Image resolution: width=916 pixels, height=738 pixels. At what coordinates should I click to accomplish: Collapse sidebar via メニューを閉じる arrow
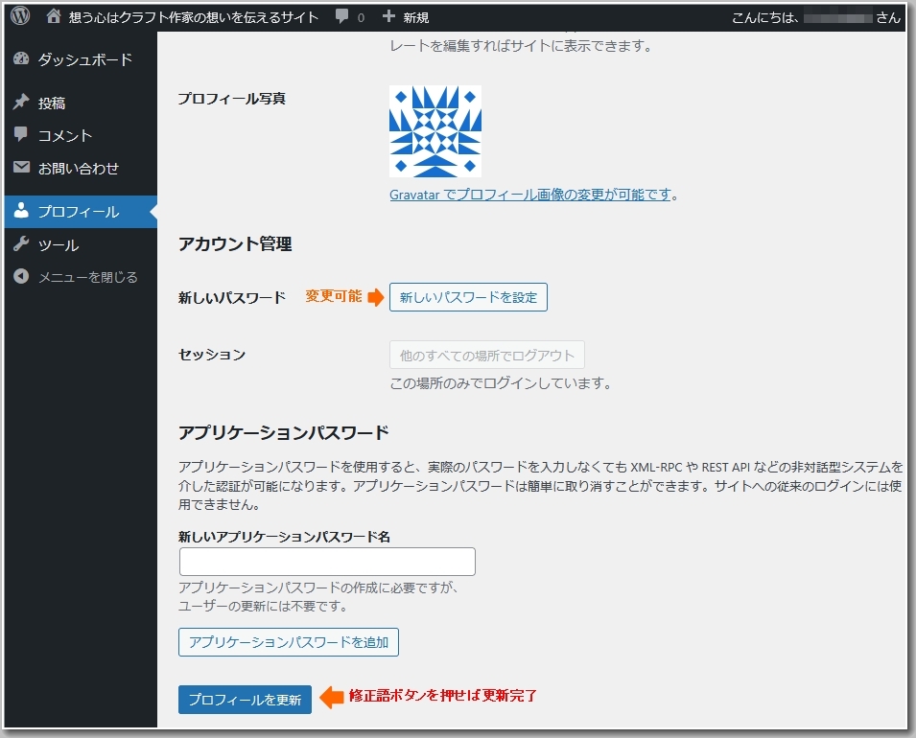[21, 277]
